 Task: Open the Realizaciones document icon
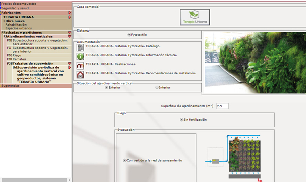point(80,66)
